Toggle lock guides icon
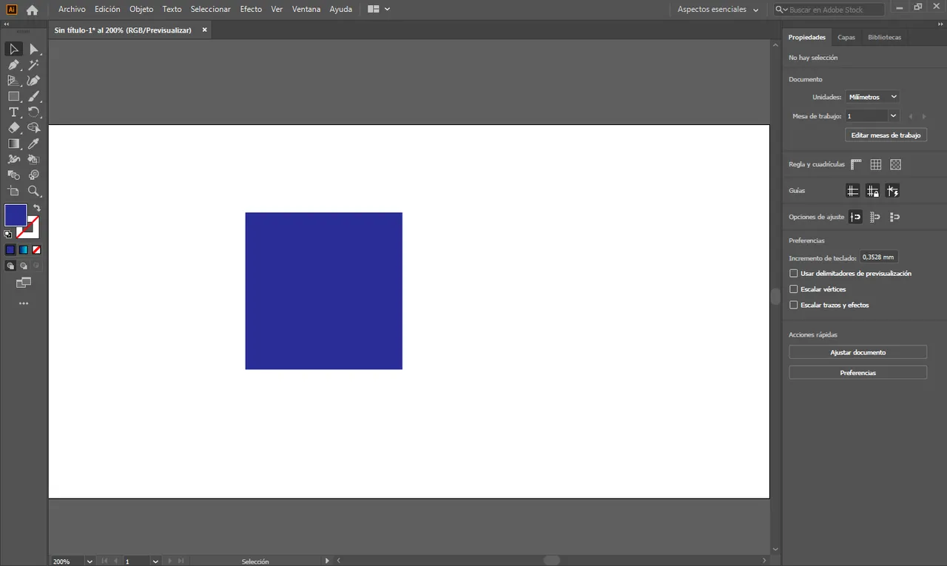947x566 pixels. (873, 191)
